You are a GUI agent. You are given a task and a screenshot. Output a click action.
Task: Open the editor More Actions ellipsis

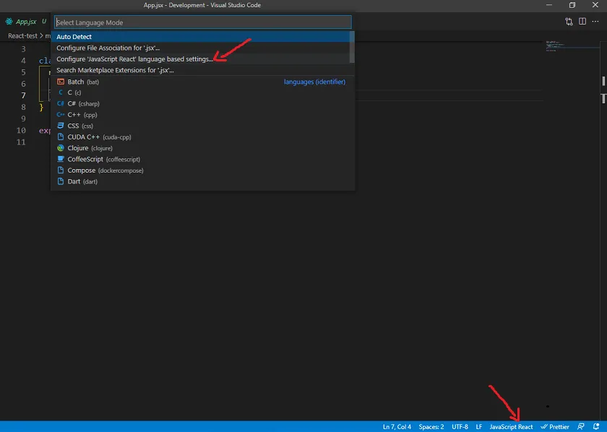[595, 22]
